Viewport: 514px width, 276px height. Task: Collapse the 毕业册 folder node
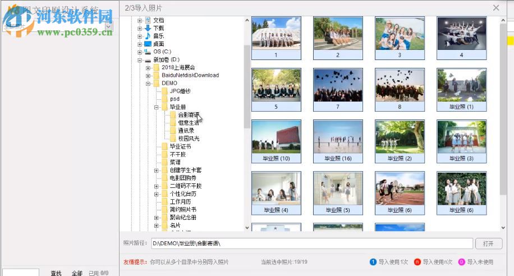point(157,107)
